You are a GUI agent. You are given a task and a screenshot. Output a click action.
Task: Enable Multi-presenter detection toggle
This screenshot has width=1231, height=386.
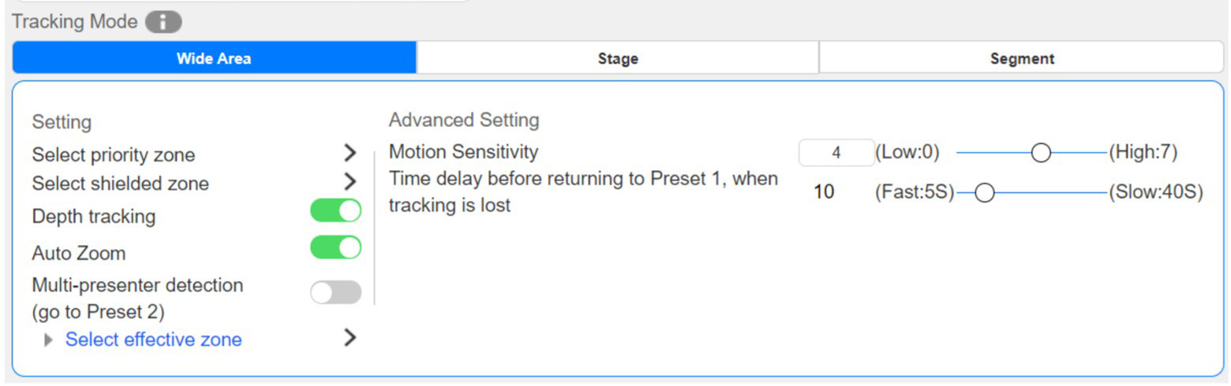pyautogui.click(x=336, y=293)
